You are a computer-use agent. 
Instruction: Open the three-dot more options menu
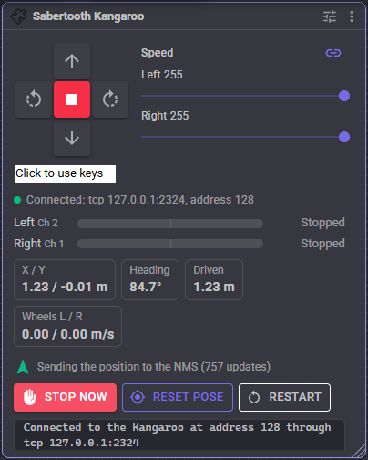pyautogui.click(x=352, y=16)
